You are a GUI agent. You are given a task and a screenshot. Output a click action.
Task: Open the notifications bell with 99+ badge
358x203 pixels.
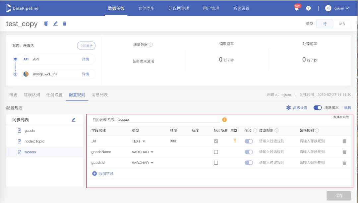(x=297, y=8)
